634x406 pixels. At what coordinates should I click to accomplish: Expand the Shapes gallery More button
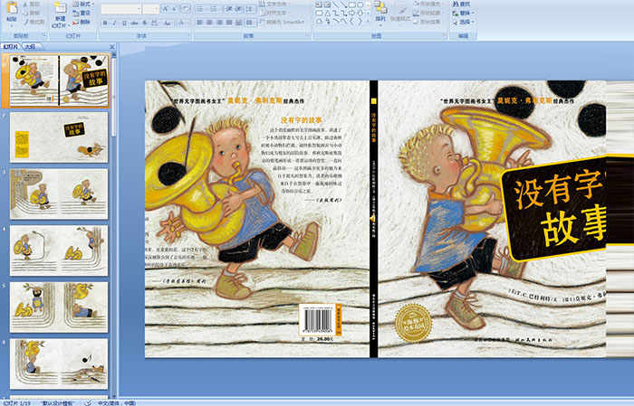[368, 21]
